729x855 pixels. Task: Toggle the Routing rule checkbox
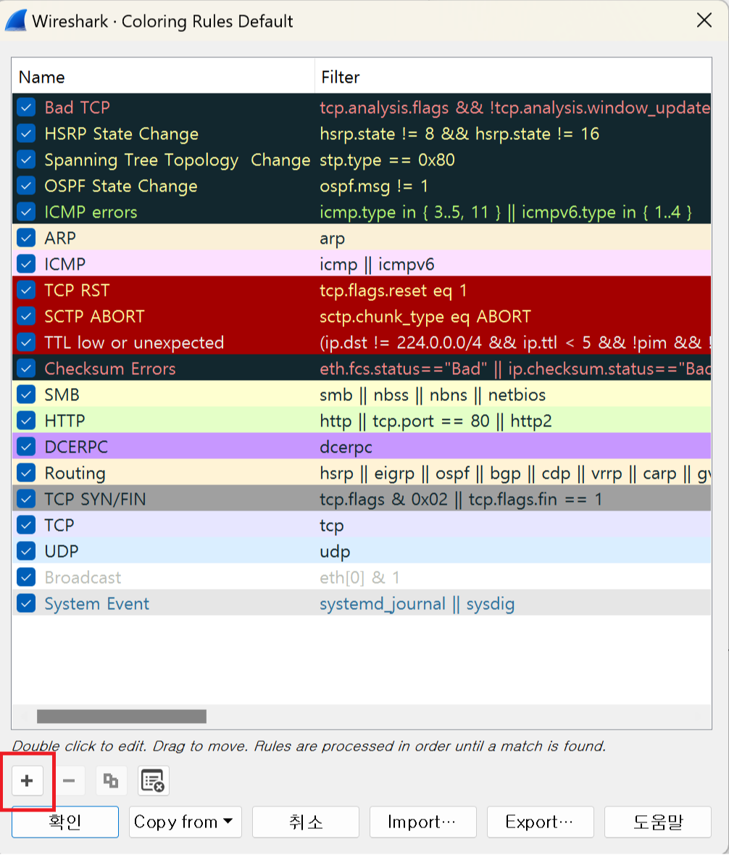pos(26,473)
